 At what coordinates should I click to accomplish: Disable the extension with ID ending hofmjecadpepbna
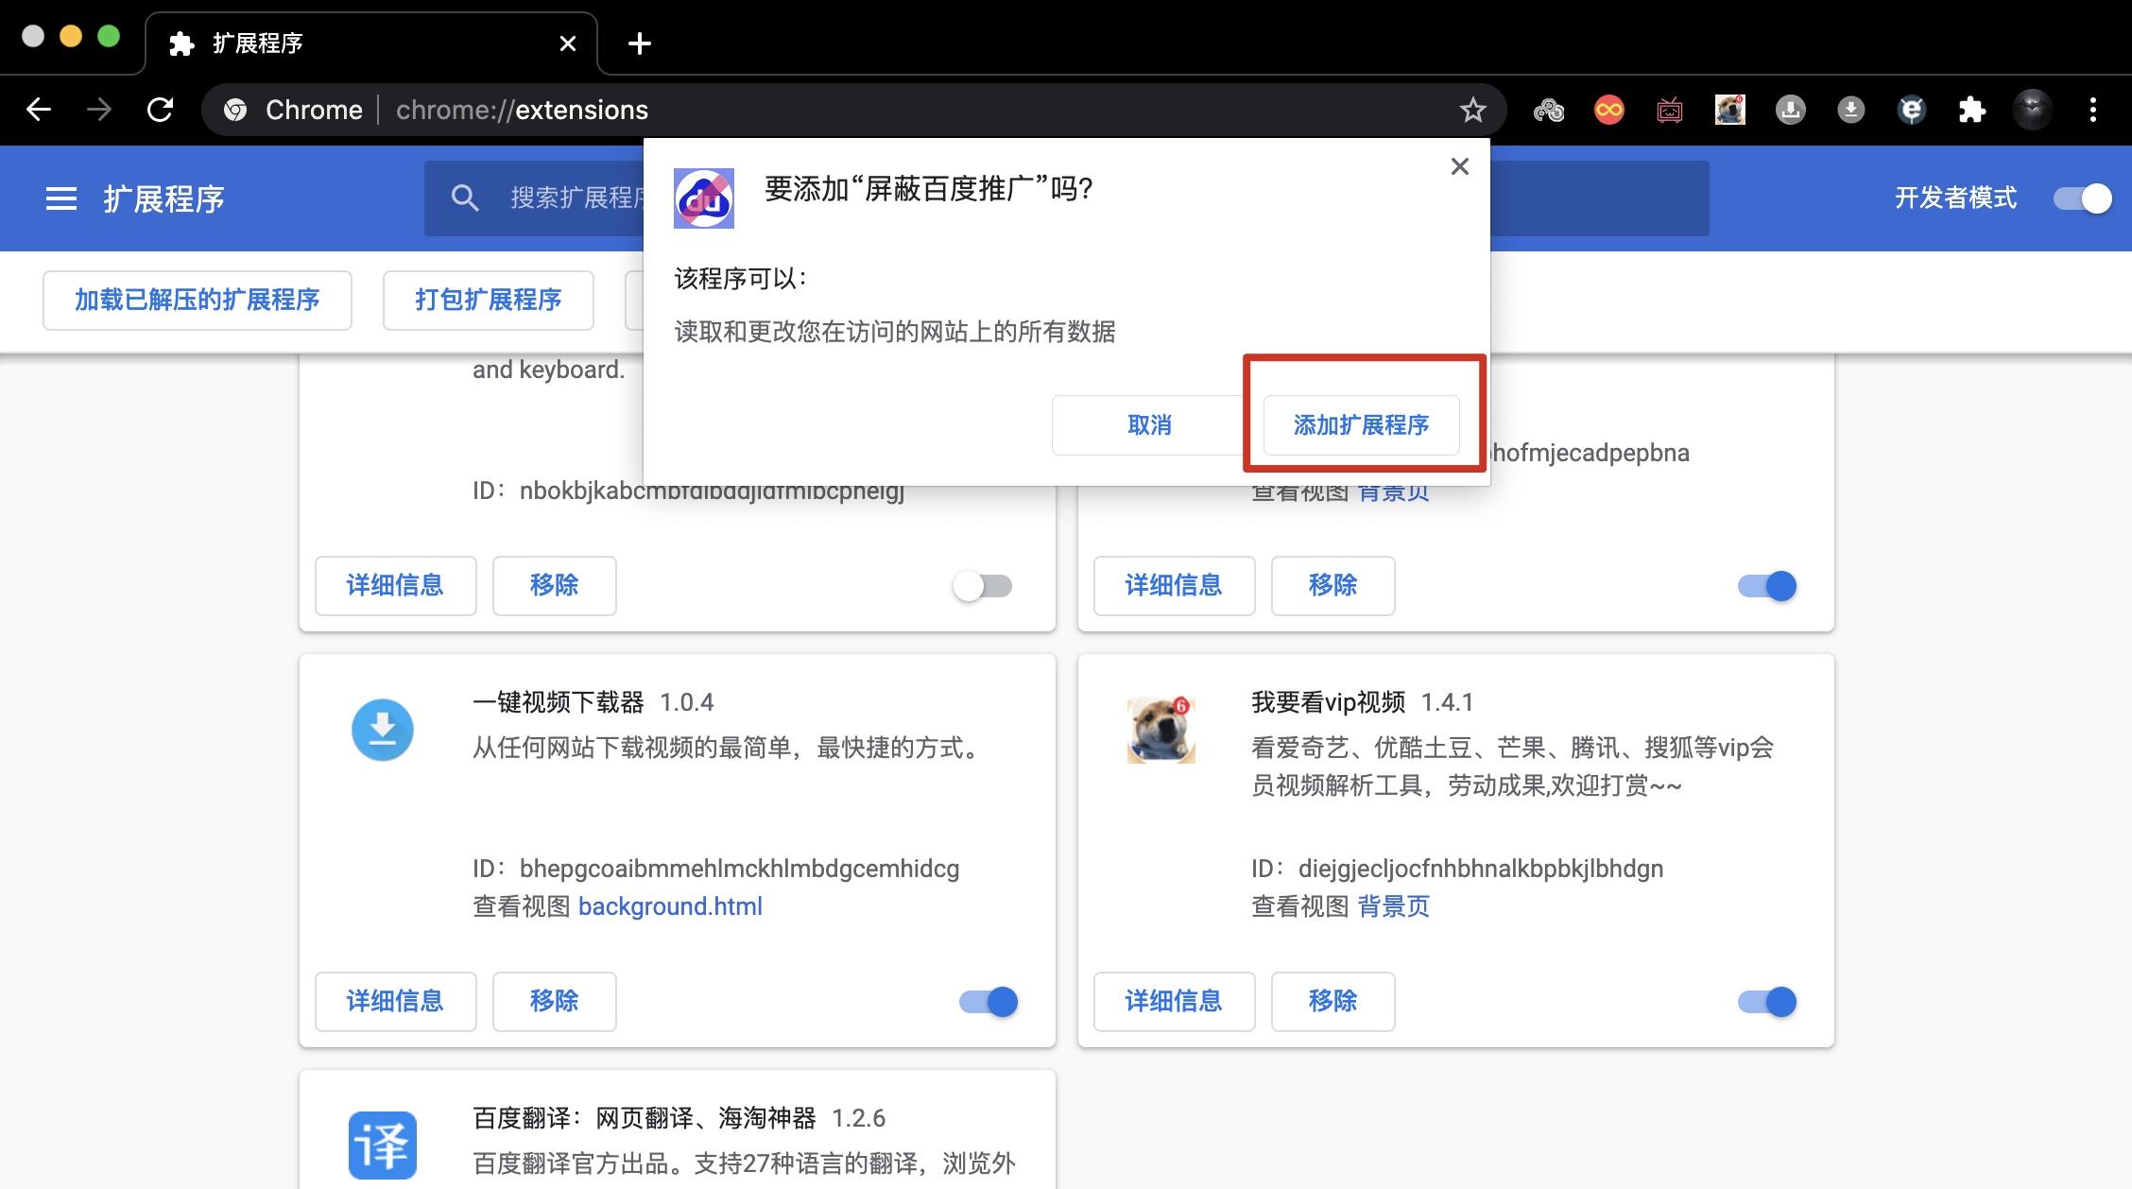point(1767,586)
